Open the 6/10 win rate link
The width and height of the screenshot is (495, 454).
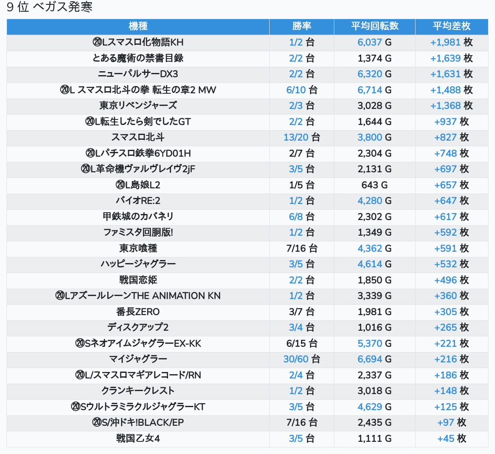pyautogui.click(x=296, y=90)
